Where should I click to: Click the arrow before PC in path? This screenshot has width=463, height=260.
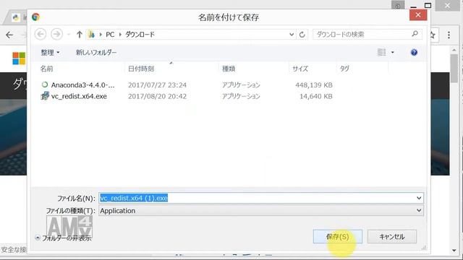click(101, 35)
